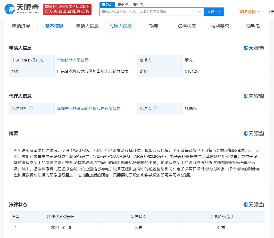Open the 华为技术有限公司 applicant link

pyautogui.click(x=73, y=60)
